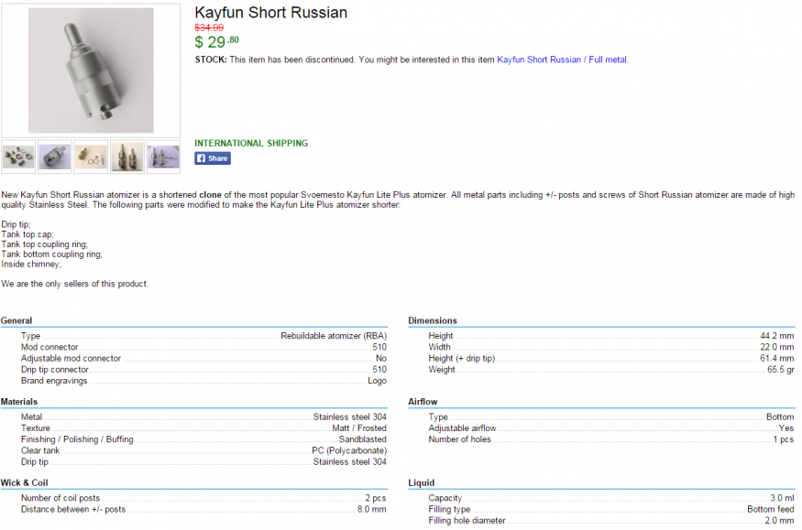Open the main atomizer product image
The image size is (802, 530).
pos(91,70)
